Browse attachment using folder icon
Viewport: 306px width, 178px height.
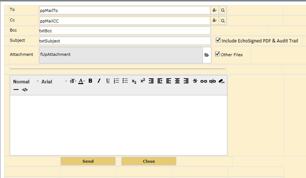[206, 55]
